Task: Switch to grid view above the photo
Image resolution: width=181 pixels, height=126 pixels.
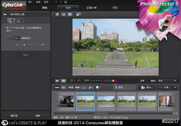Action: [x=70, y=14]
